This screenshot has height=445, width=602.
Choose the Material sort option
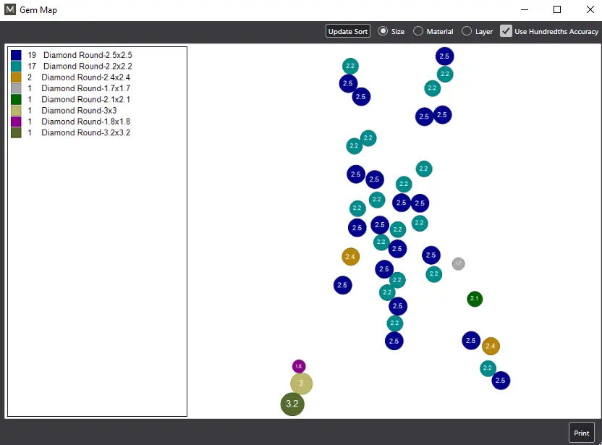(418, 31)
